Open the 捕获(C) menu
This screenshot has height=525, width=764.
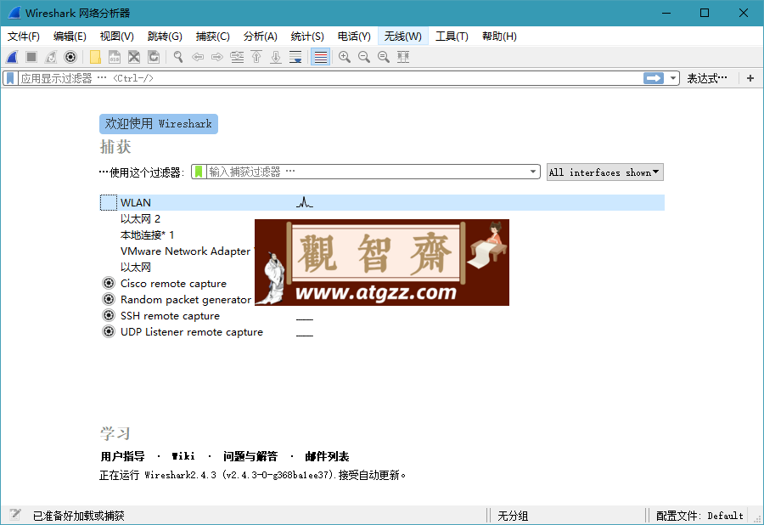212,36
